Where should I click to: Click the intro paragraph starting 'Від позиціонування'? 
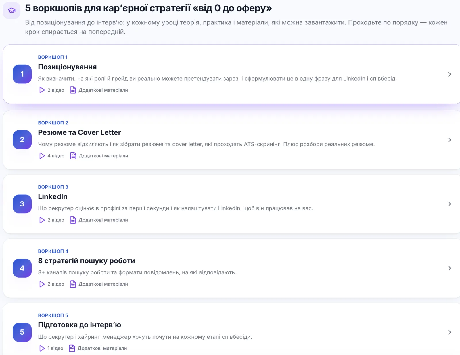coord(236,27)
